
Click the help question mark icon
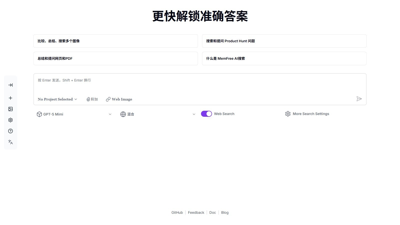pos(10,131)
